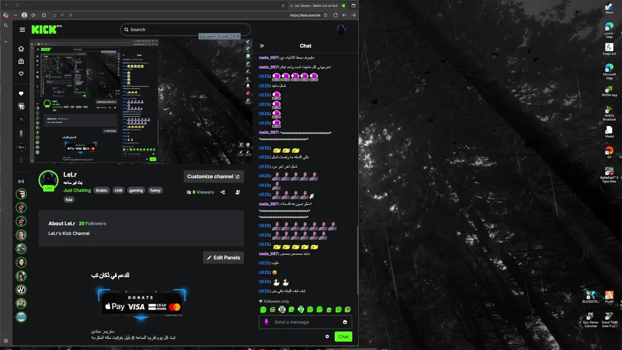This screenshot has height=350, width=622.
Task: Click the Kick search box
Action: (186, 30)
